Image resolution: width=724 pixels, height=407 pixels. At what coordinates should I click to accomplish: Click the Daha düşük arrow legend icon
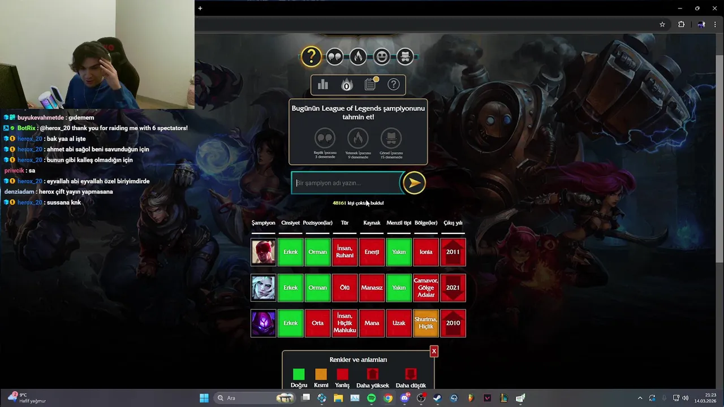(411, 374)
